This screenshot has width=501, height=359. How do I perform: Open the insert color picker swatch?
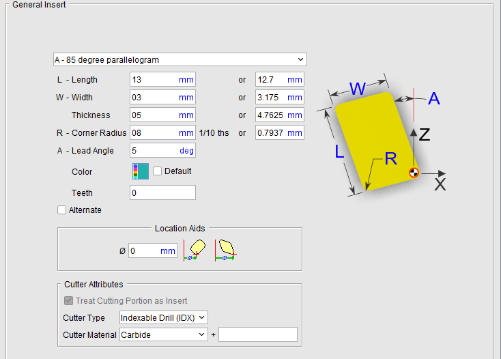141,171
